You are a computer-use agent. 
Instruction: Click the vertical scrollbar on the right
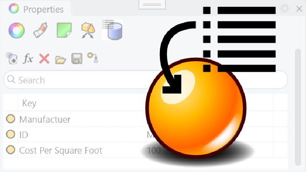coord(298,107)
